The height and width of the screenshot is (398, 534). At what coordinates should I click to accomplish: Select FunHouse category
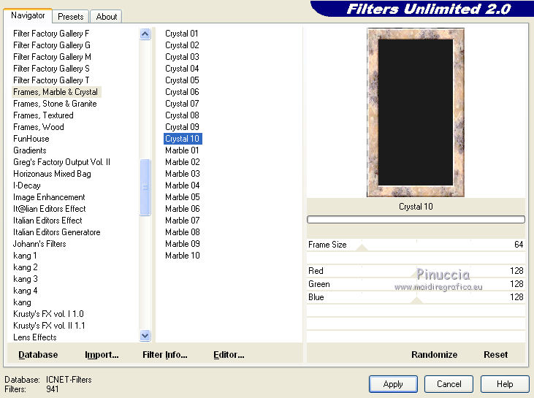click(x=31, y=139)
